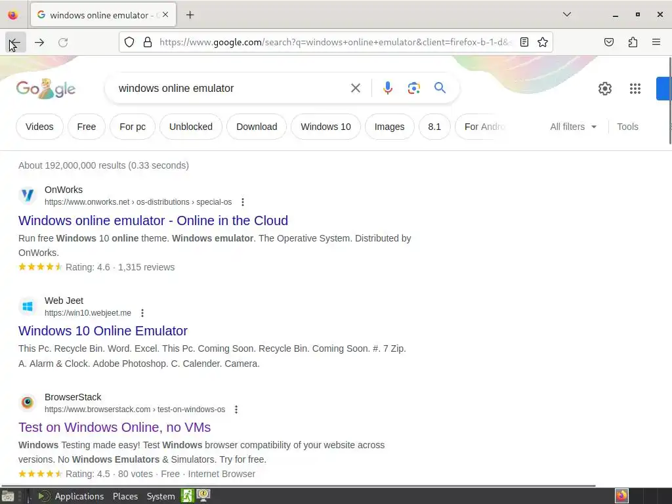
Task: Search by image with Google Lens
Action: pyautogui.click(x=413, y=88)
